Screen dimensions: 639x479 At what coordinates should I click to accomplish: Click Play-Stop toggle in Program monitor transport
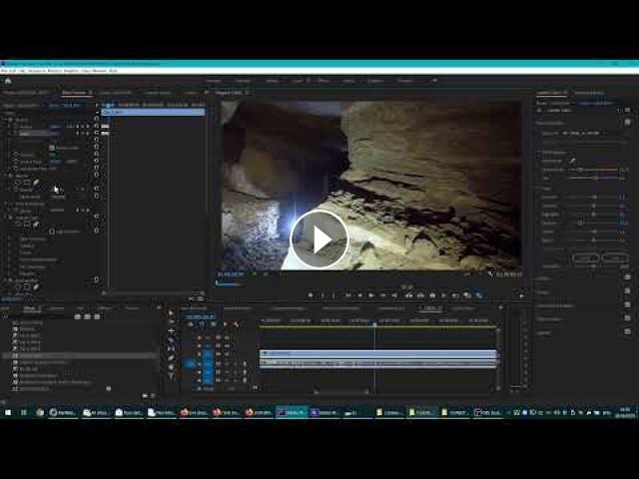pos(371,295)
